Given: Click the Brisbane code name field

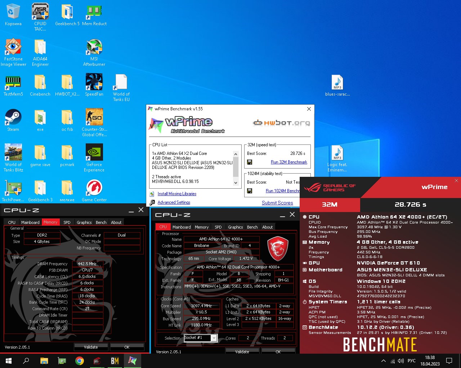Looking at the screenshot, I should coord(201,246).
